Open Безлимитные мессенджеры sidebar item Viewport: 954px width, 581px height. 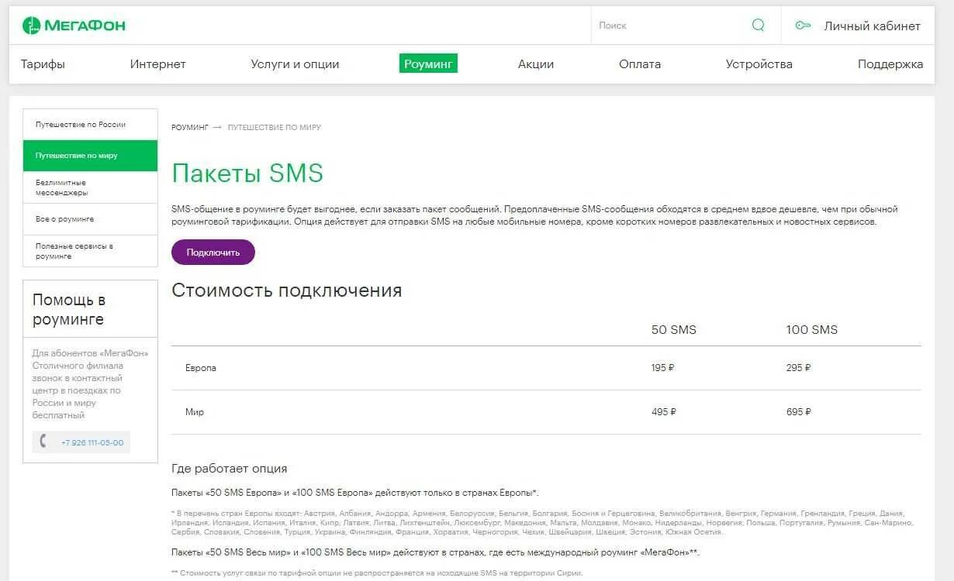(90, 187)
